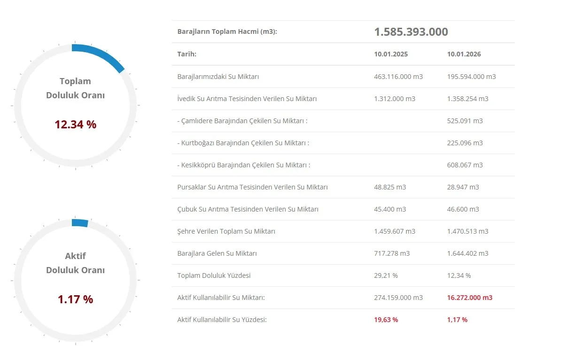Screen dimensions: 582x354
Task: Click the Çamlıdere Barajından Çekilen Su Miktarı row
Action: [242, 121]
